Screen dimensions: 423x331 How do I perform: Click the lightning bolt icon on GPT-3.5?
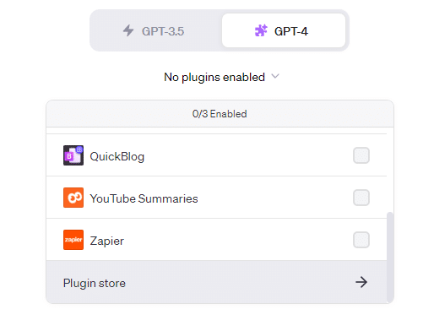pos(128,30)
